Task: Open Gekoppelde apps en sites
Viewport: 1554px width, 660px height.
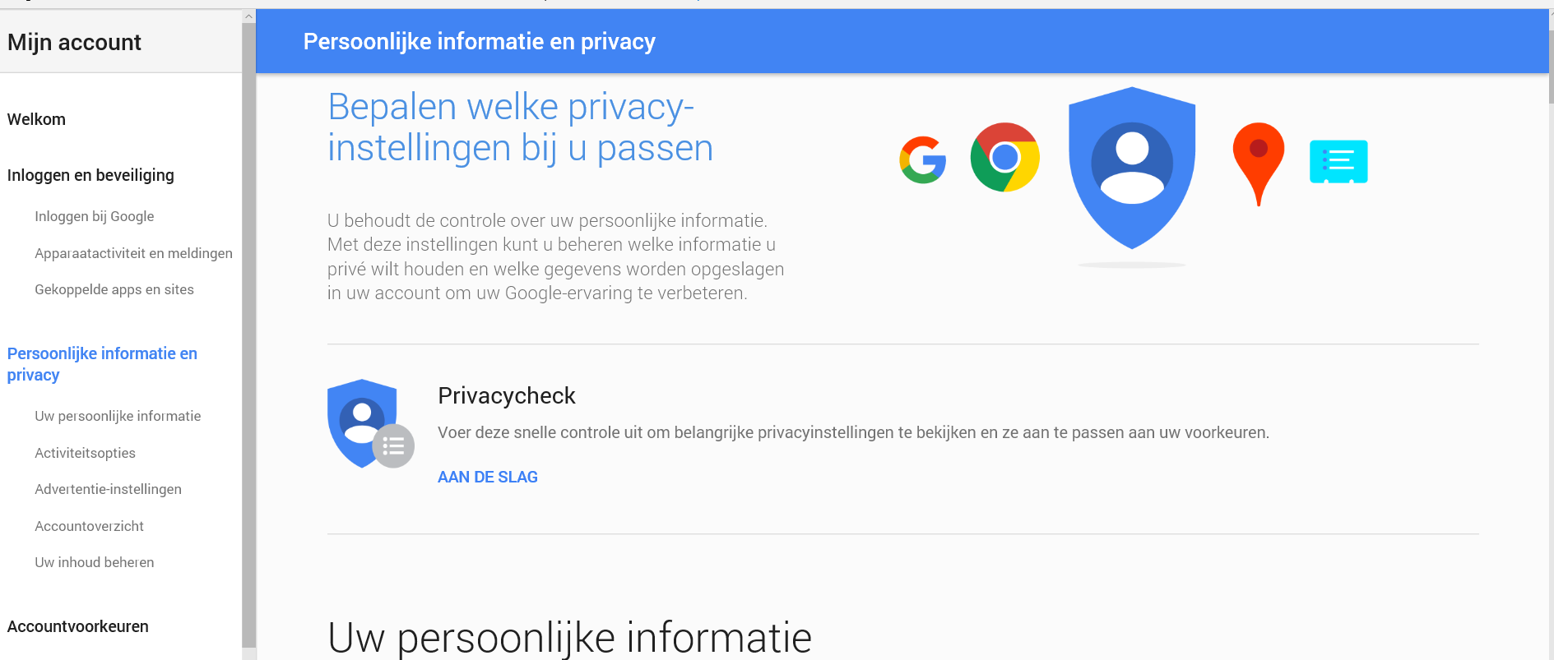Action: pos(114,289)
